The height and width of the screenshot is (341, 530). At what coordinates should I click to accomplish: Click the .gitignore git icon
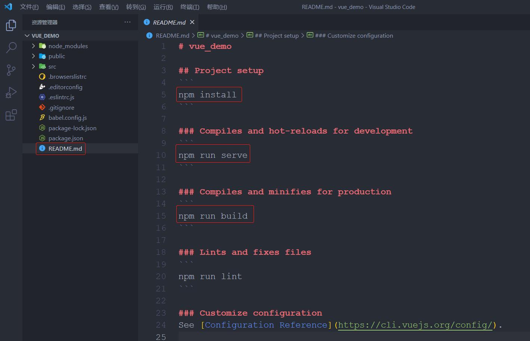[x=42, y=107]
